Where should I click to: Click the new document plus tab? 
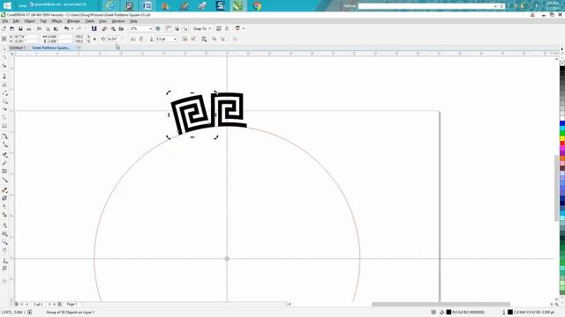[x=79, y=48]
